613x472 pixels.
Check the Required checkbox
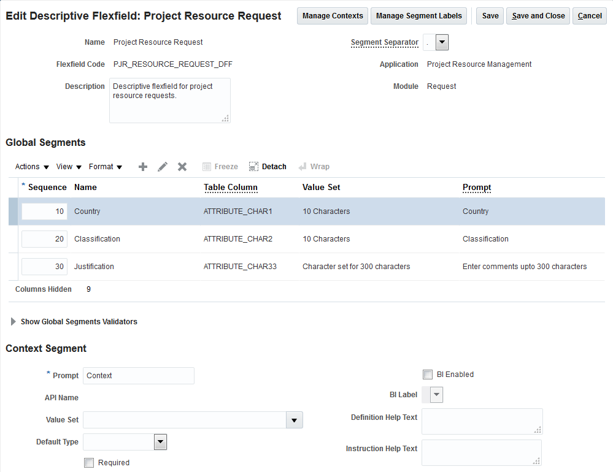click(89, 463)
